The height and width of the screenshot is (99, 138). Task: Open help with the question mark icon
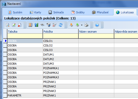tap(97, 25)
